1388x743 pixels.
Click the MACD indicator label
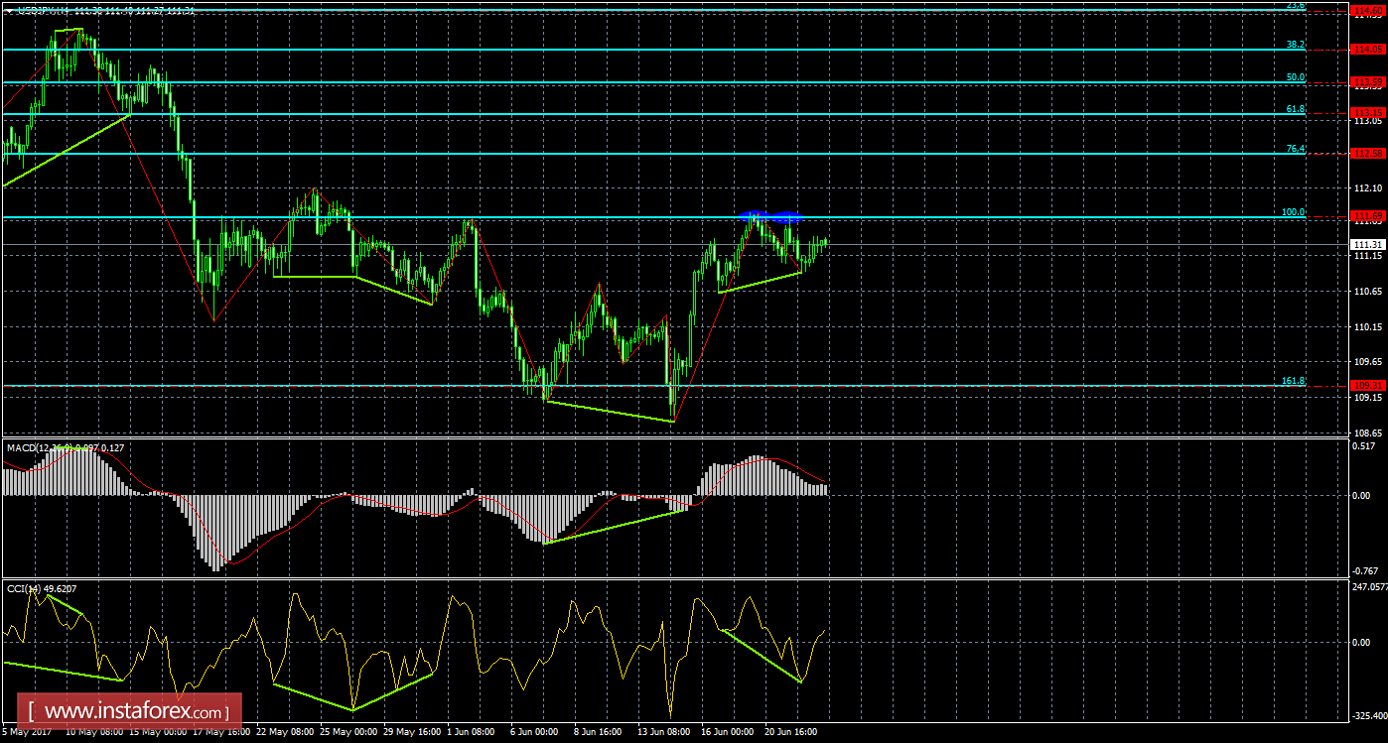point(66,447)
